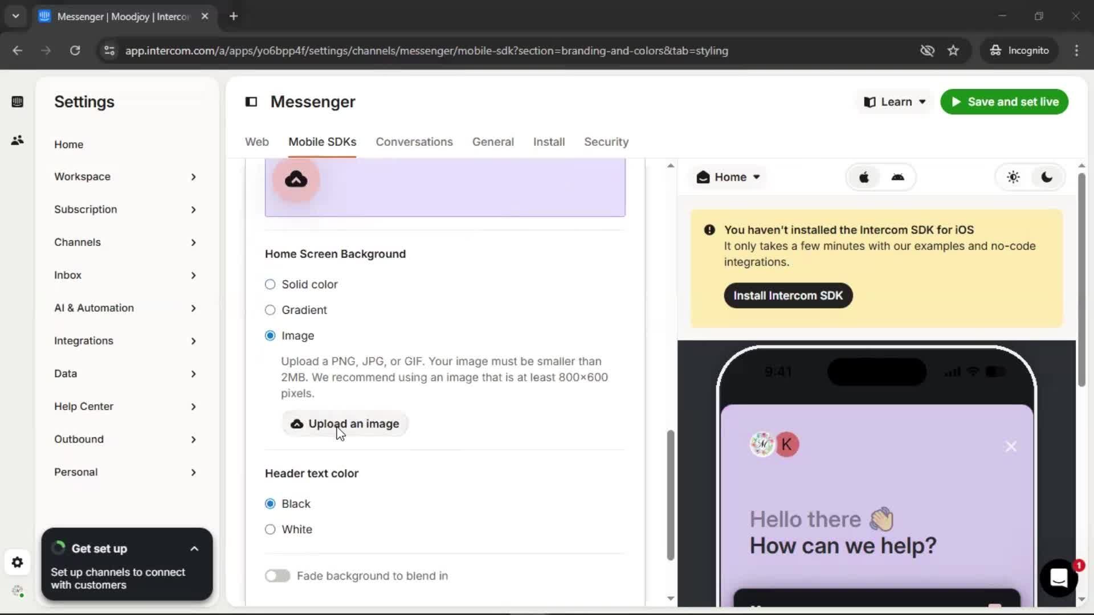The image size is (1094, 615).
Task: Bookmark this page with the star icon
Action: pos(953,51)
